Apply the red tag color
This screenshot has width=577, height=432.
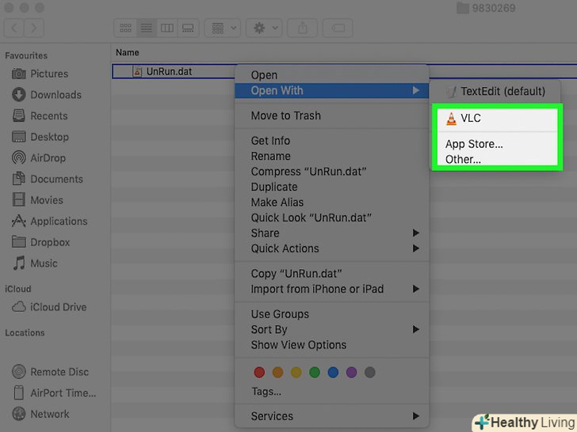click(x=259, y=372)
